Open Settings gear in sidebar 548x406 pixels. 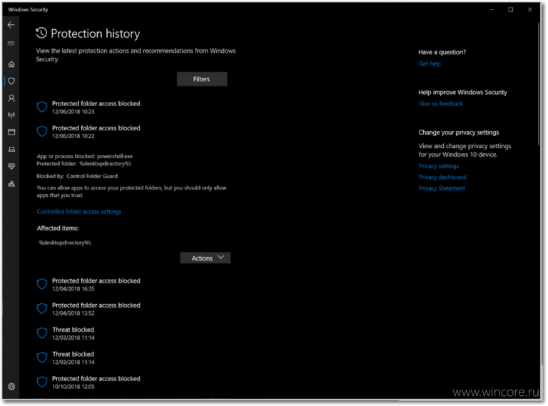(x=11, y=387)
